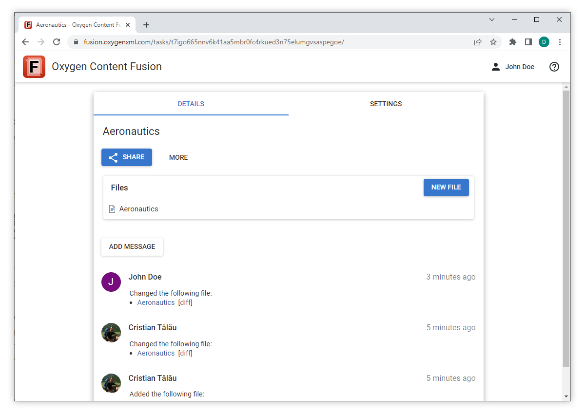The image size is (585, 414).
Task: Open the More menu button
Action: pos(178,157)
